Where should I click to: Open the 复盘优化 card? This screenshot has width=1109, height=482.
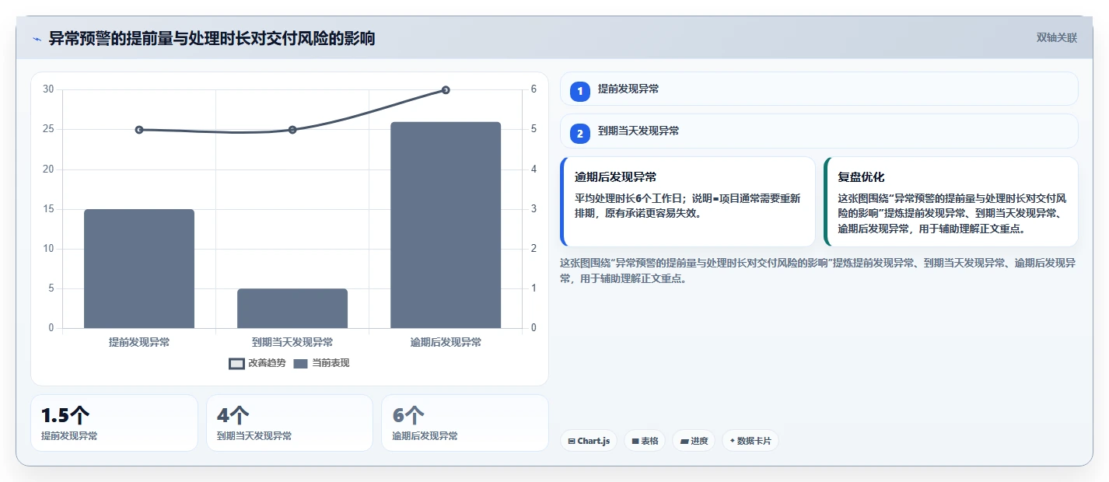tap(950, 201)
